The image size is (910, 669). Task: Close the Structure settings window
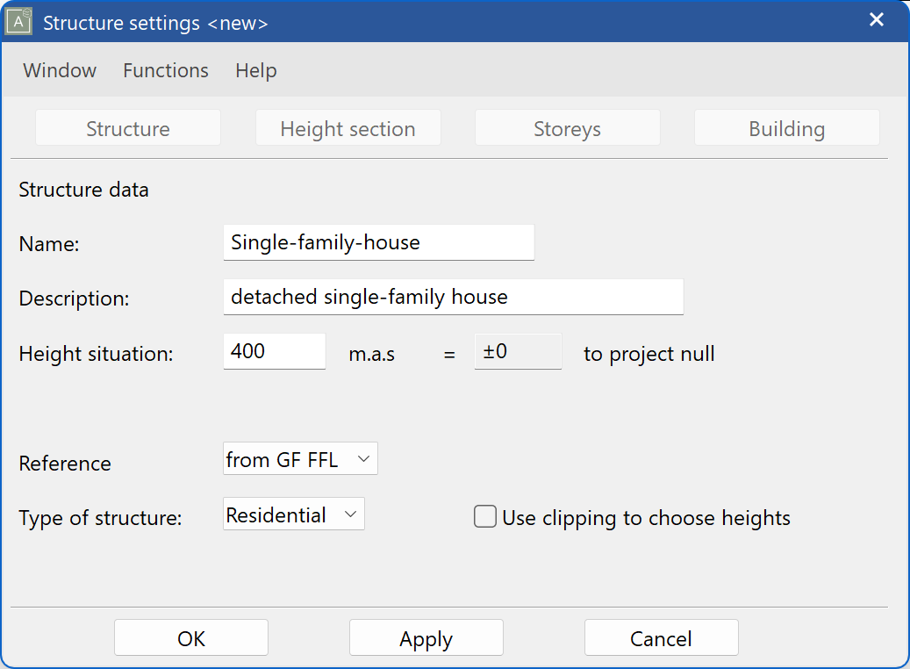tap(876, 19)
